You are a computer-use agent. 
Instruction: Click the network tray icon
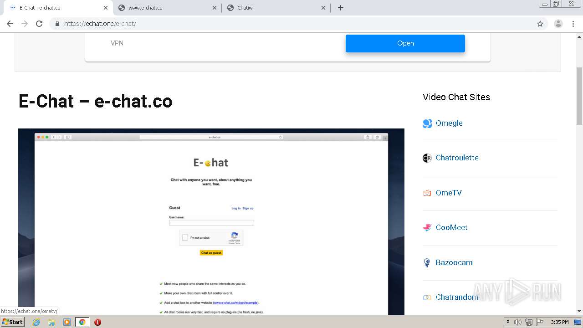(x=529, y=322)
